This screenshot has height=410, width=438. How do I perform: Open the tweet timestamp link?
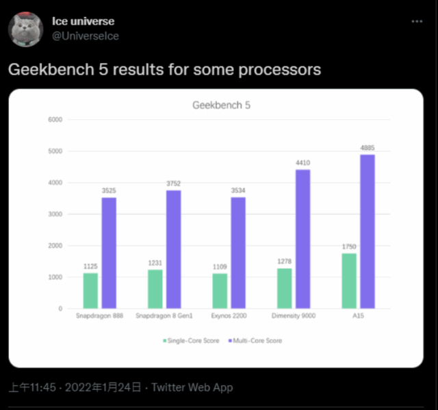click(x=75, y=387)
